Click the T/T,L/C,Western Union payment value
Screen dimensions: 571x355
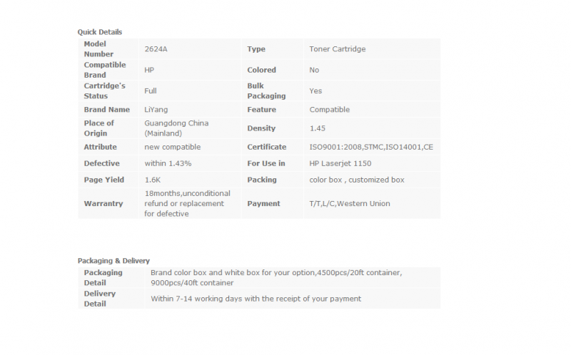click(x=350, y=204)
